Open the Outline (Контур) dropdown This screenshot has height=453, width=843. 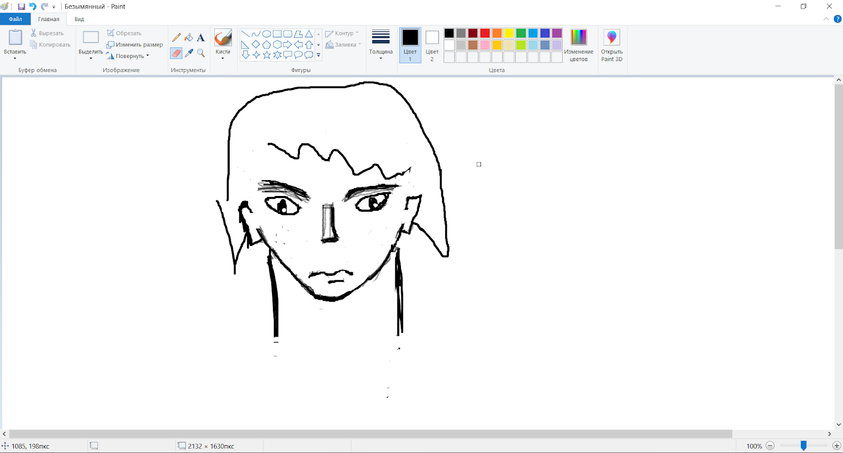342,33
